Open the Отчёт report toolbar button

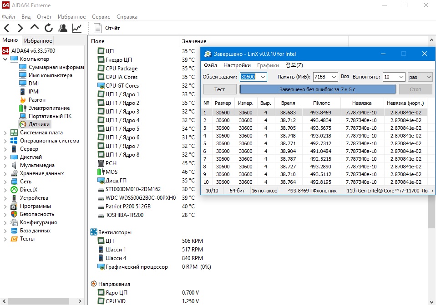[x=107, y=28]
